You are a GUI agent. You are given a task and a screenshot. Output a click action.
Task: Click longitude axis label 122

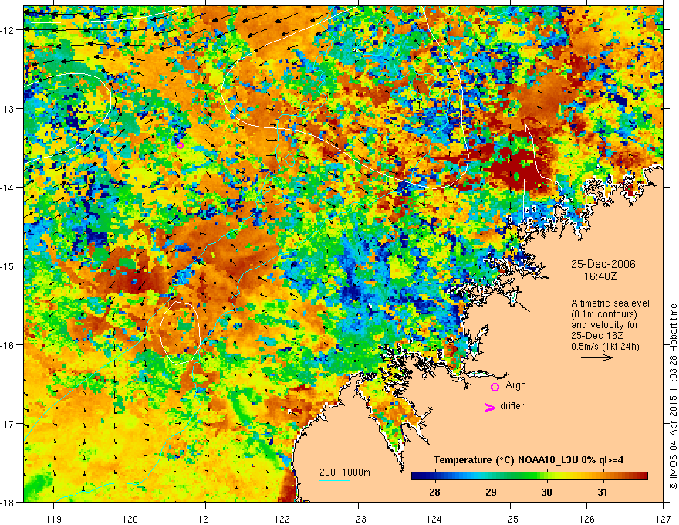click(x=282, y=519)
